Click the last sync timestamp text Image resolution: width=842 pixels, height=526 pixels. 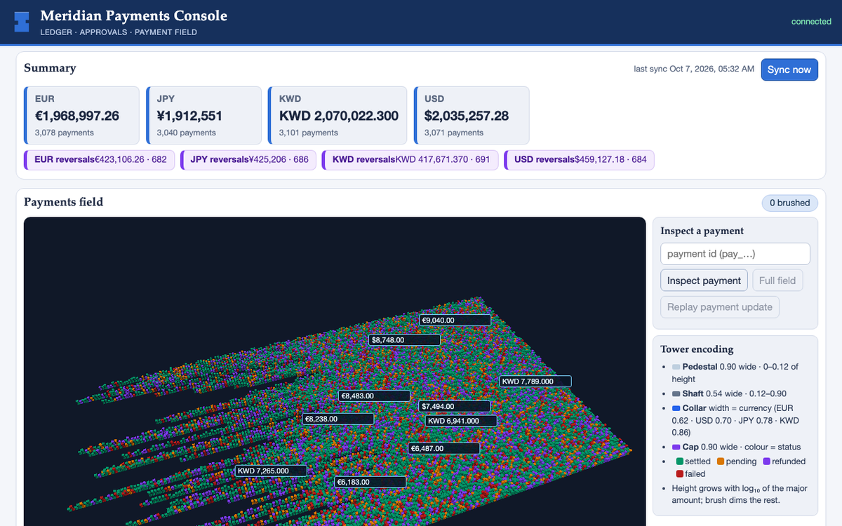pos(694,69)
